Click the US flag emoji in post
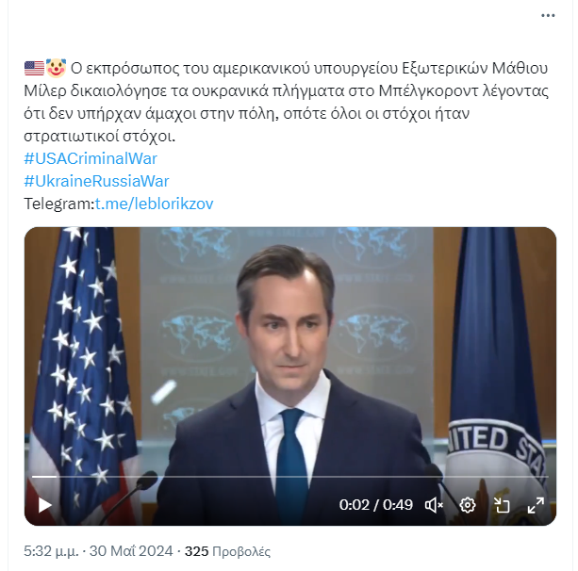 point(34,69)
